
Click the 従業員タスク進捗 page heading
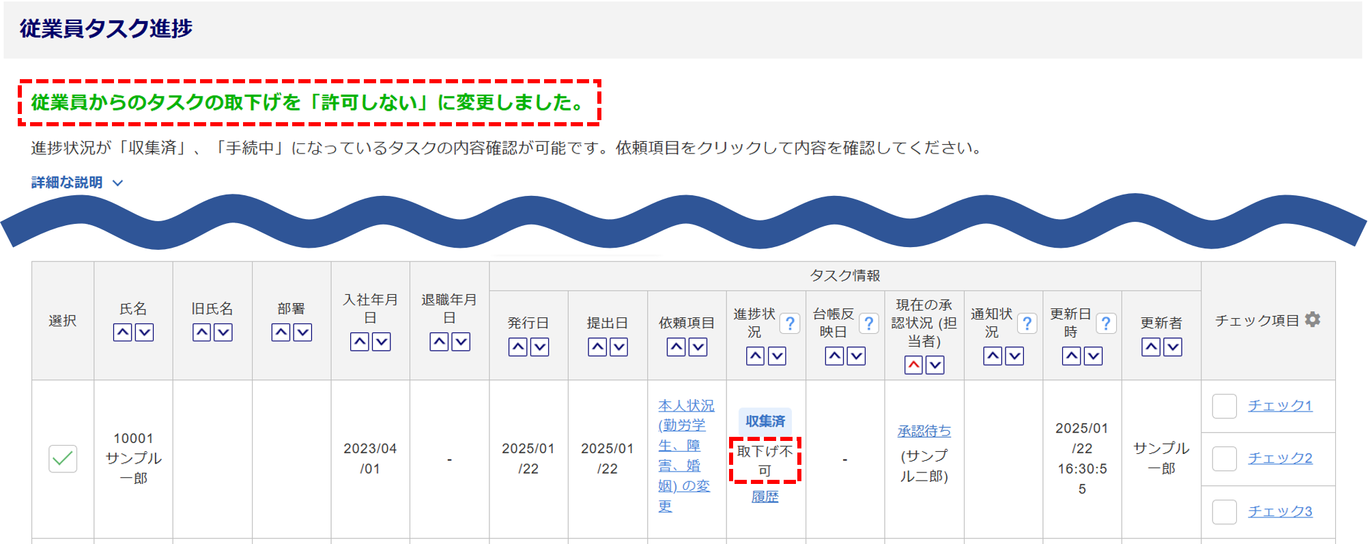(106, 29)
